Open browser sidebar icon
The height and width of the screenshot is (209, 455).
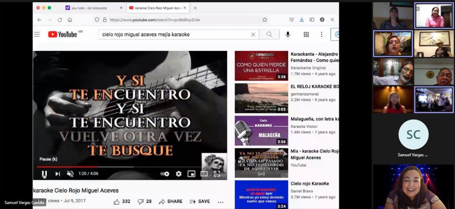(312, 20)
